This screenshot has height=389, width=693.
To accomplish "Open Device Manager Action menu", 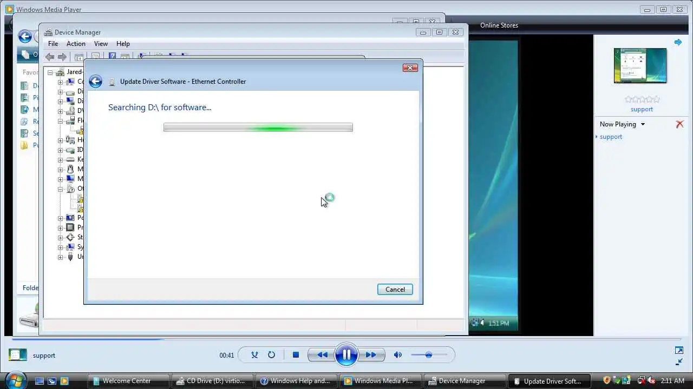I will point(76,44).
